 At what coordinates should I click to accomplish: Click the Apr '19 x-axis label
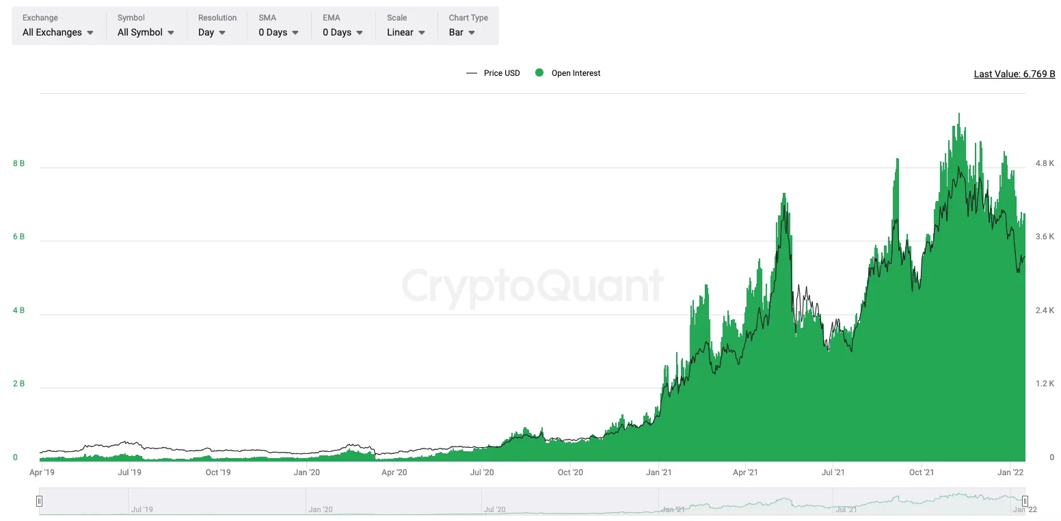pos(42,472)
